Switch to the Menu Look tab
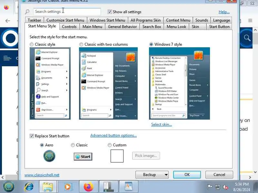The image size is (258, 193). [176, 27]
